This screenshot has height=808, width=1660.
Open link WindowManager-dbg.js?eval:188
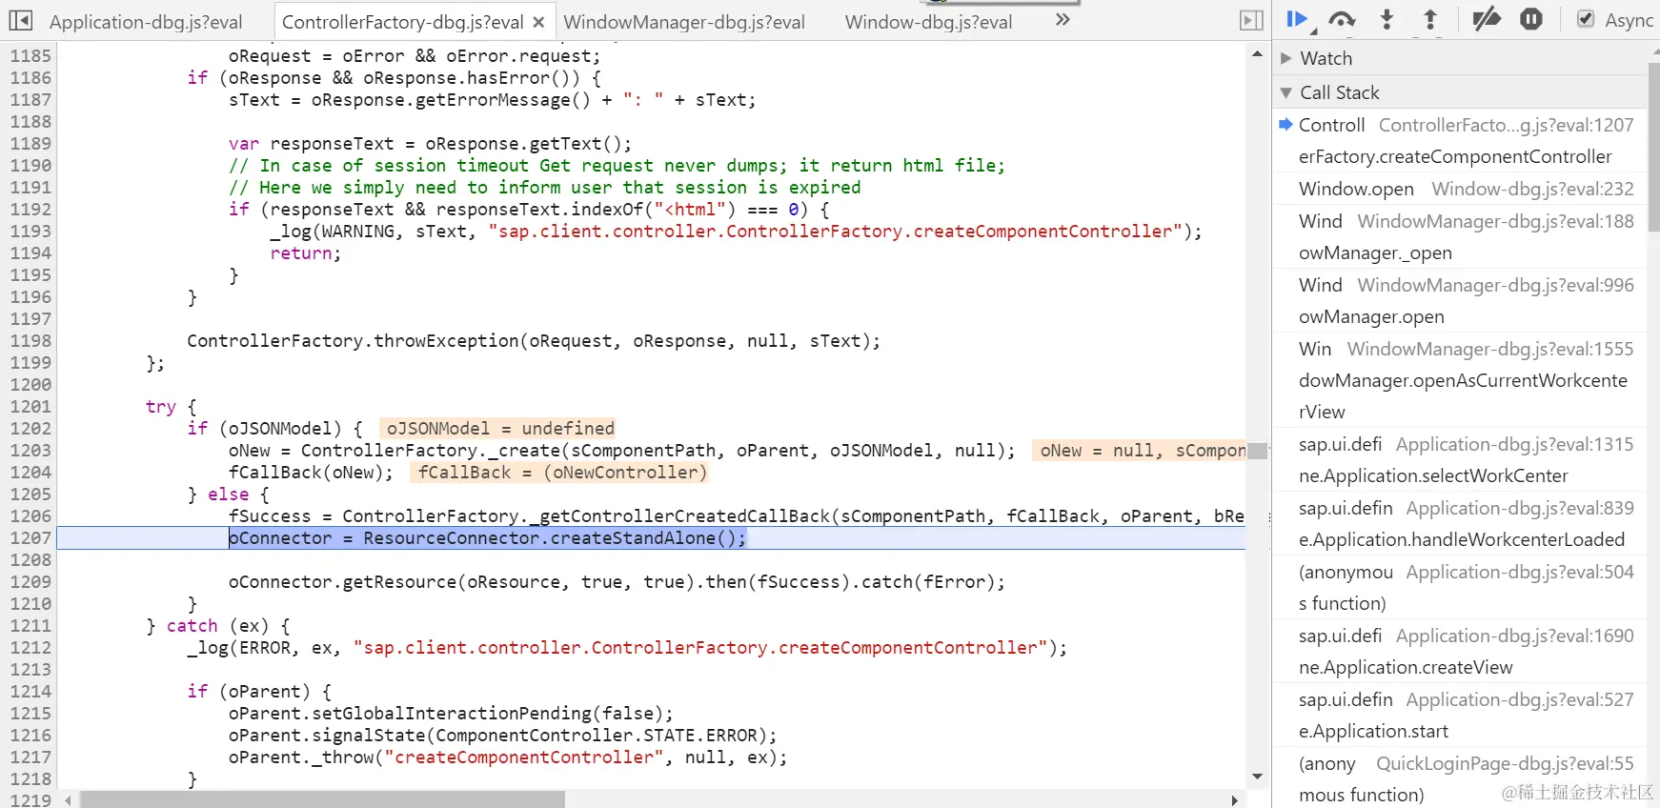pyautogui.click(x=1495, y=221)
